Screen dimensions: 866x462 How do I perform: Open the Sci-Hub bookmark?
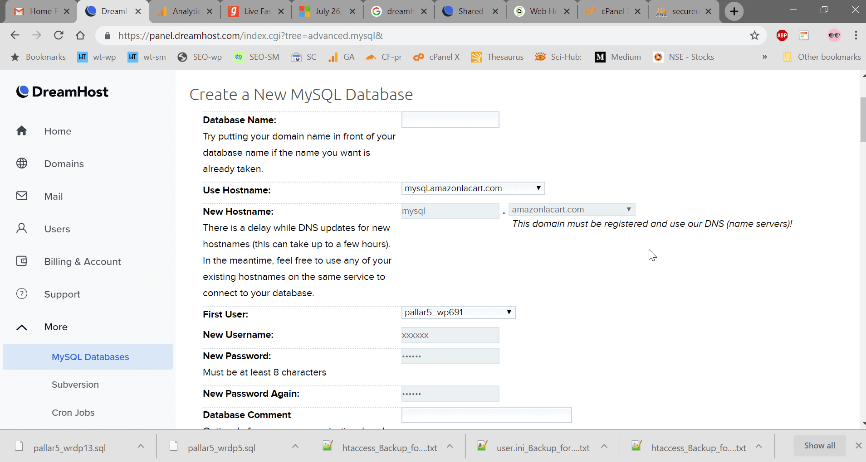tap(558, 57)
